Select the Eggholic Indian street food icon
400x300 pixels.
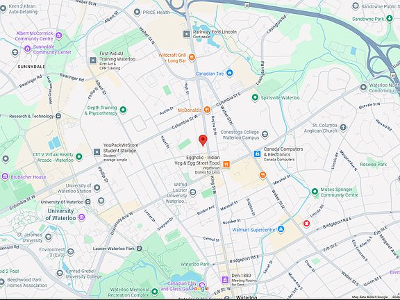pos(226,165)
